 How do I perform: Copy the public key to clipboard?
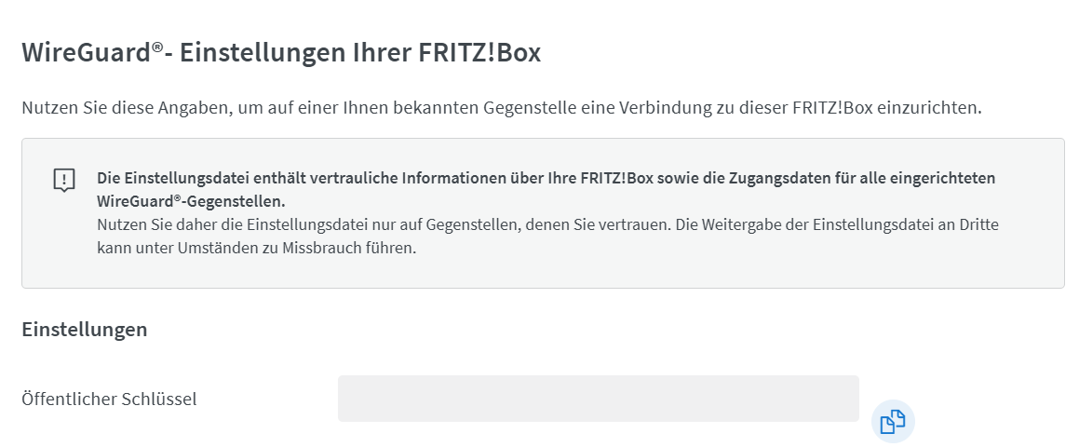click(x=893, y=421)
